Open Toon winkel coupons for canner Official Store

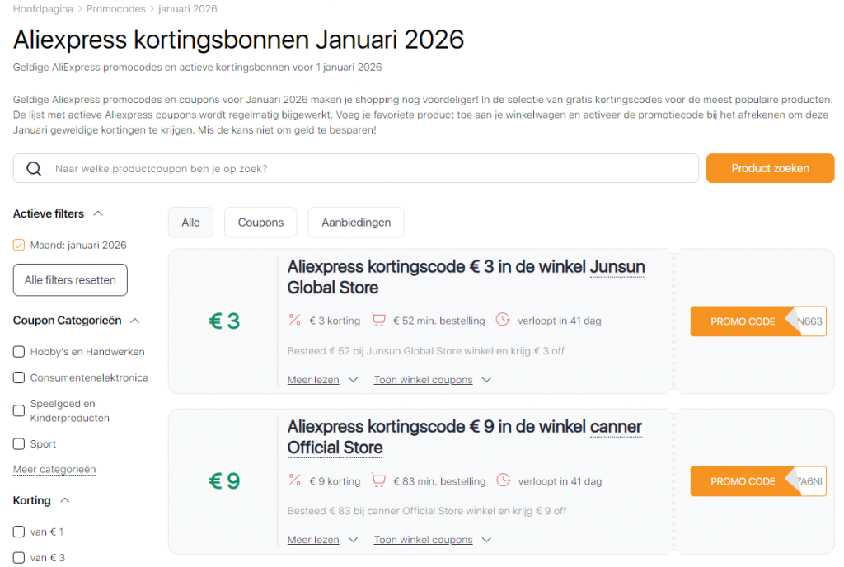point(423,540)
